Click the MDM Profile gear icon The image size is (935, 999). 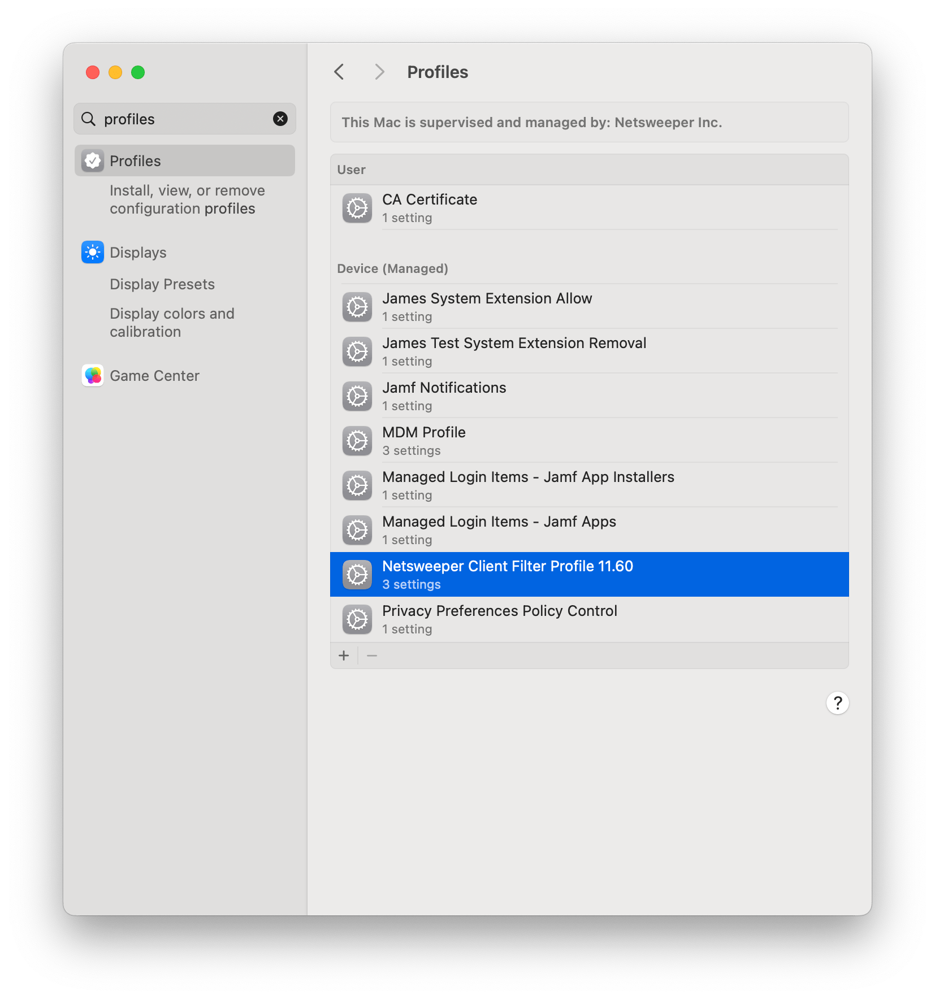[357, 440]
